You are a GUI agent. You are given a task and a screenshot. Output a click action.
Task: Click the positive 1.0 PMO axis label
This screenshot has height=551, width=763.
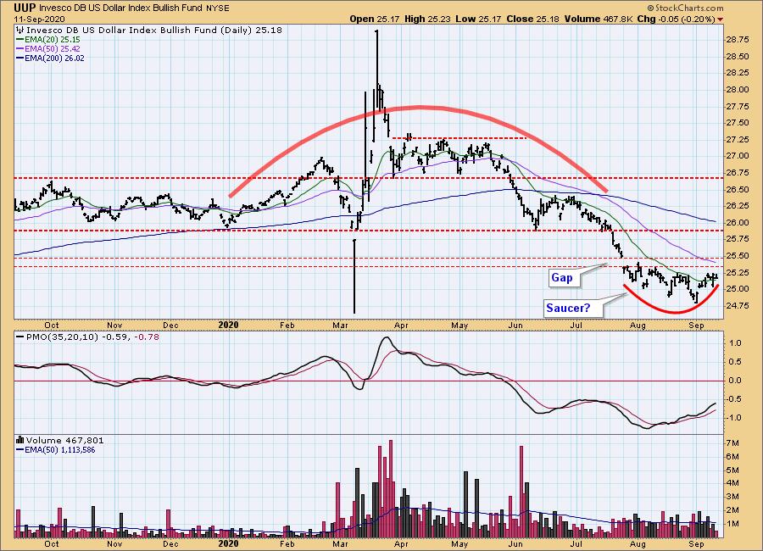pyautogui.click(x=735, y=343)
